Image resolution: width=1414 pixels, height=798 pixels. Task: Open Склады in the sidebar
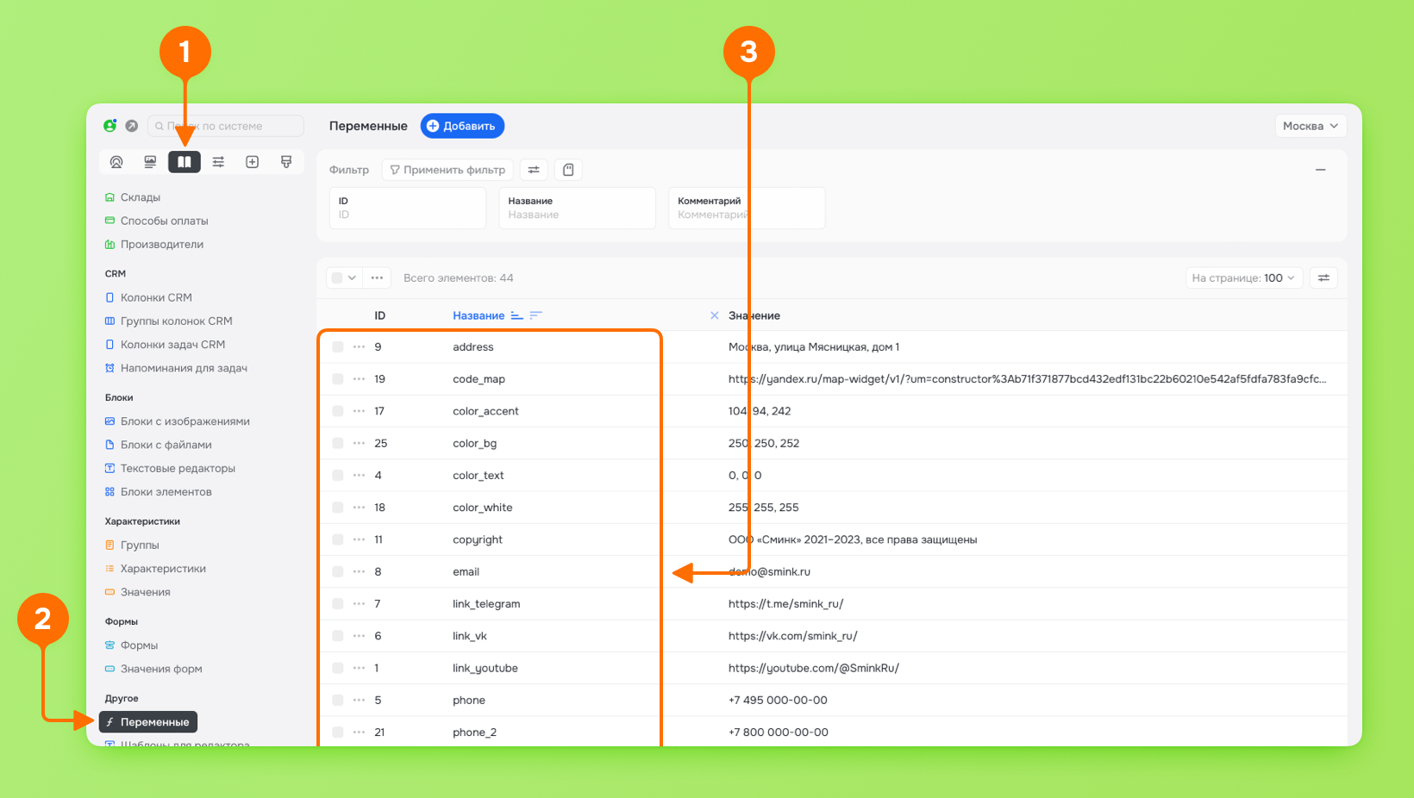(x=140, y=197)
